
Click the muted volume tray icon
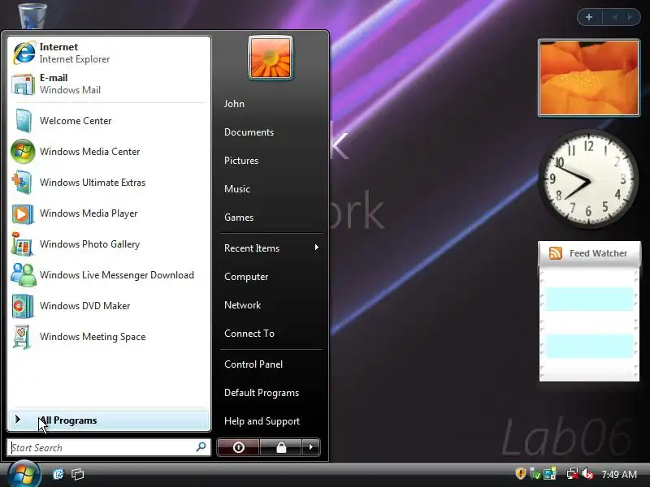click(x=587, y=473)
